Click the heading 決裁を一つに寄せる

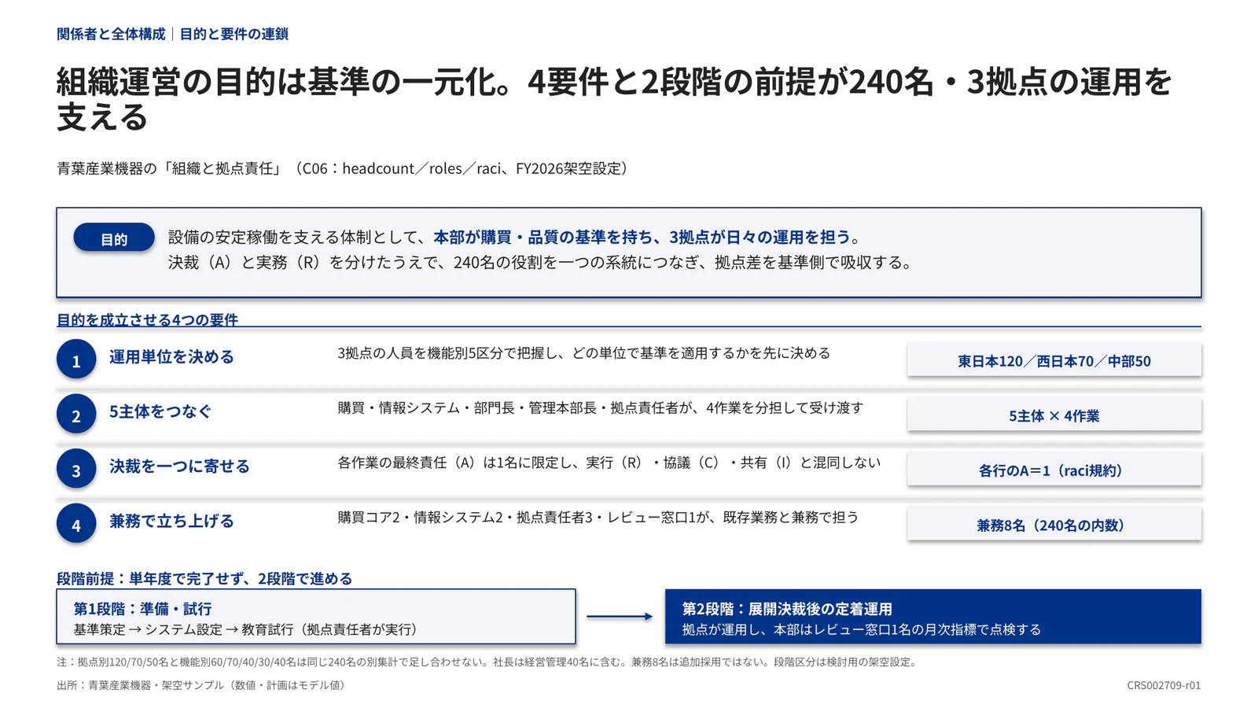point(179,466)
